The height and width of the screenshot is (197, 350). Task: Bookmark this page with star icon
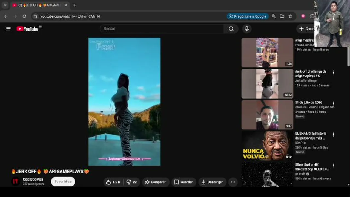pyautogui.click(x=290, y=16)
